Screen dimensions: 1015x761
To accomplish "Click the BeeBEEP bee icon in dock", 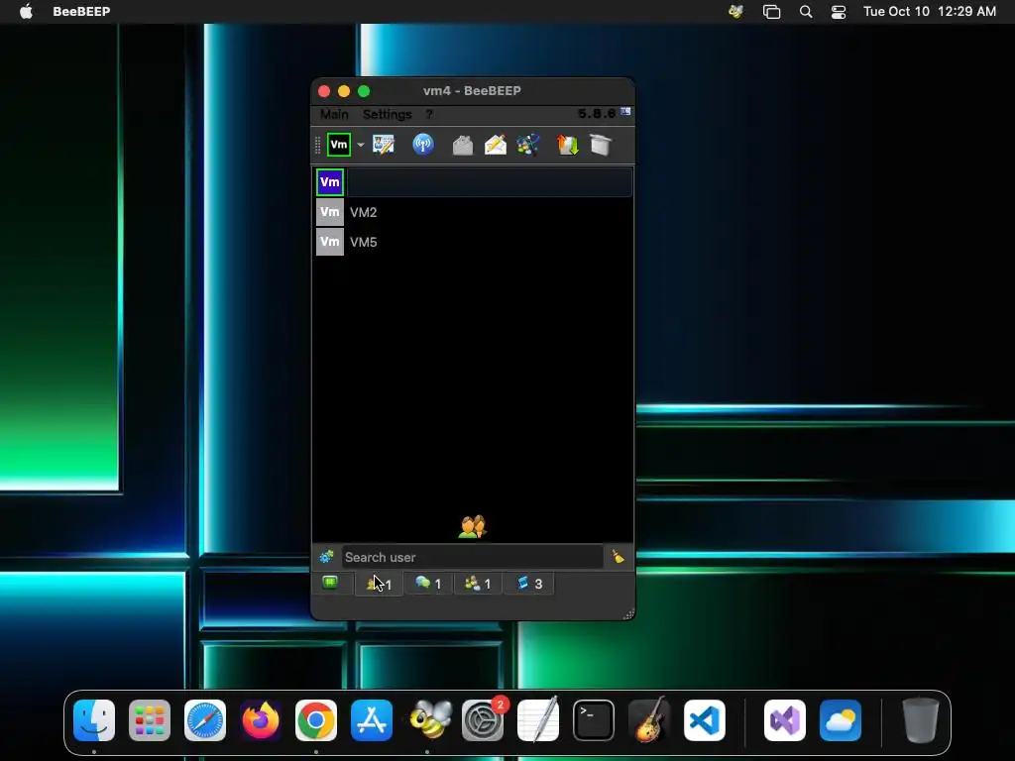I will (430, 719).
